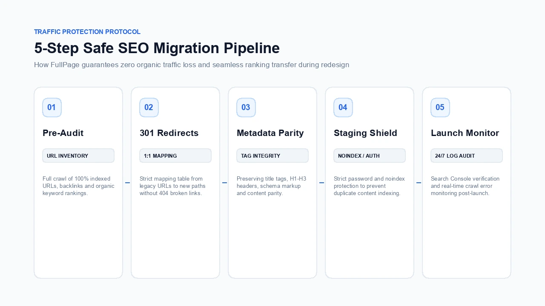Select the 1:1 MAPPING tag
Viewport: 545px width, 306px height.
pyautogui.click(x=175, y=156)
